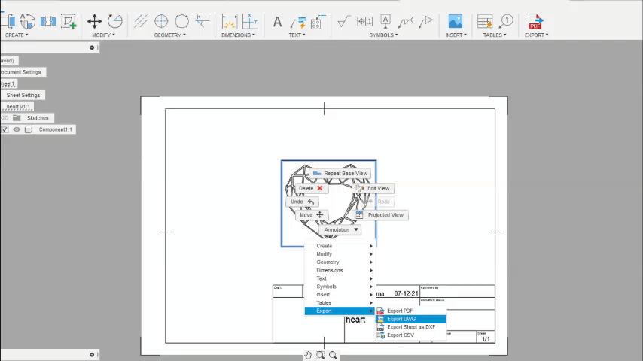
Task: Choose Export Sheet as DXF
Action: pyautogui.click(x=411, y=327)
